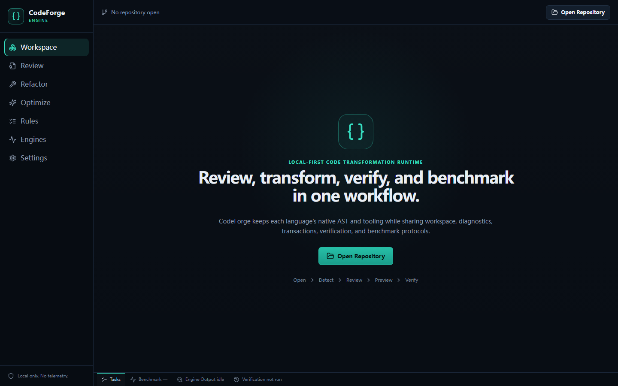Click the 'LOCAL-FIRST CODE TRANSFORMATION RUNTIME' caption
Screen dimensions: 618x386
(356, 162)
